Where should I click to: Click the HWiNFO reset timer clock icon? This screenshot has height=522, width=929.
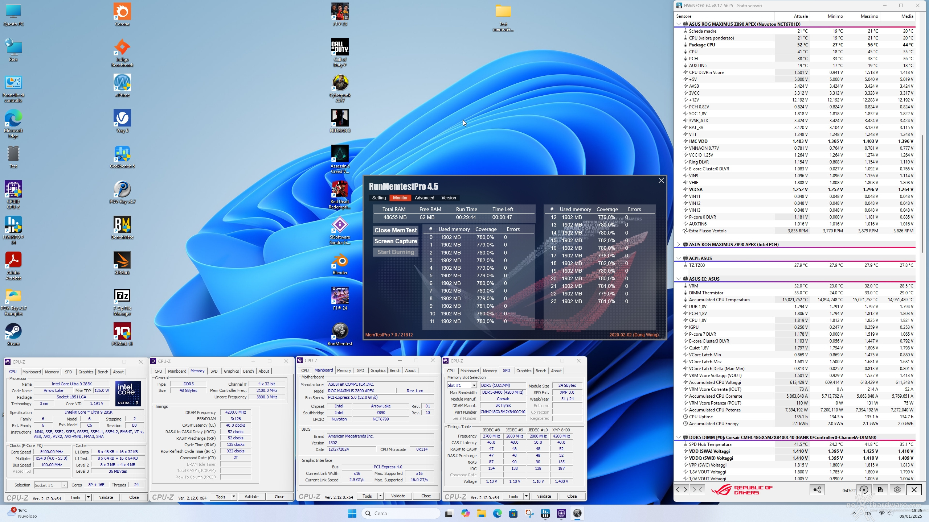pyautogui.click(x=864, y=490)
